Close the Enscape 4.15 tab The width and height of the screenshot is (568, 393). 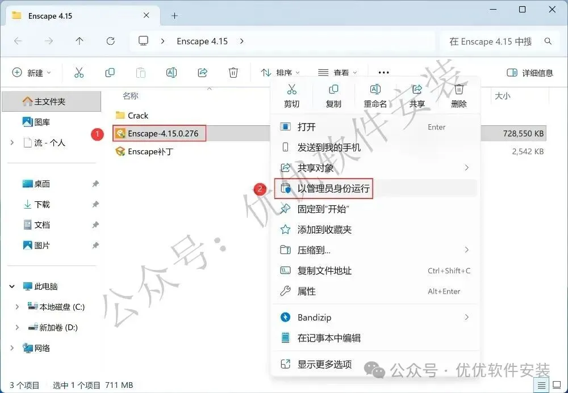click(x=147, y=15)
